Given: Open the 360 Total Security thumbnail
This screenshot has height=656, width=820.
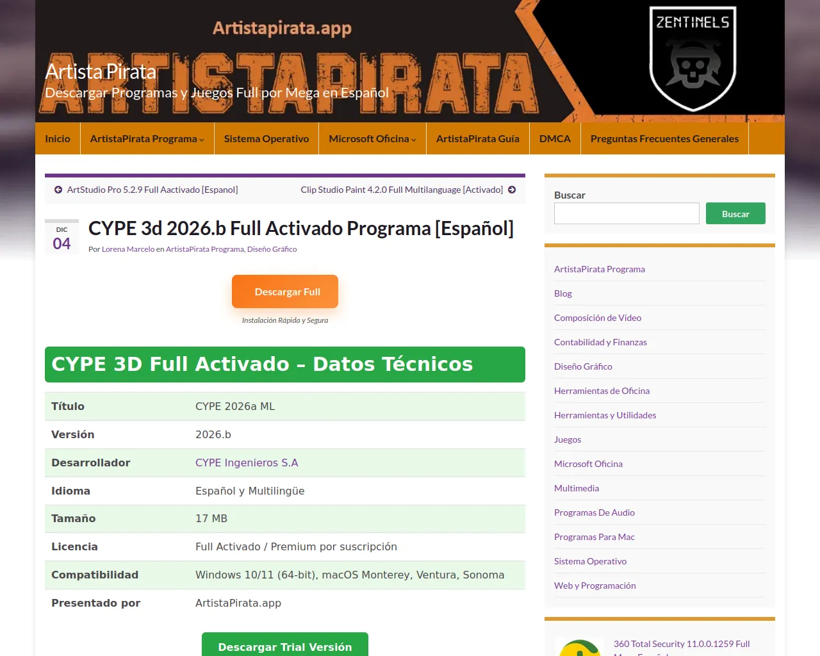Looking at the screenshot, I should tap(580, 647).
